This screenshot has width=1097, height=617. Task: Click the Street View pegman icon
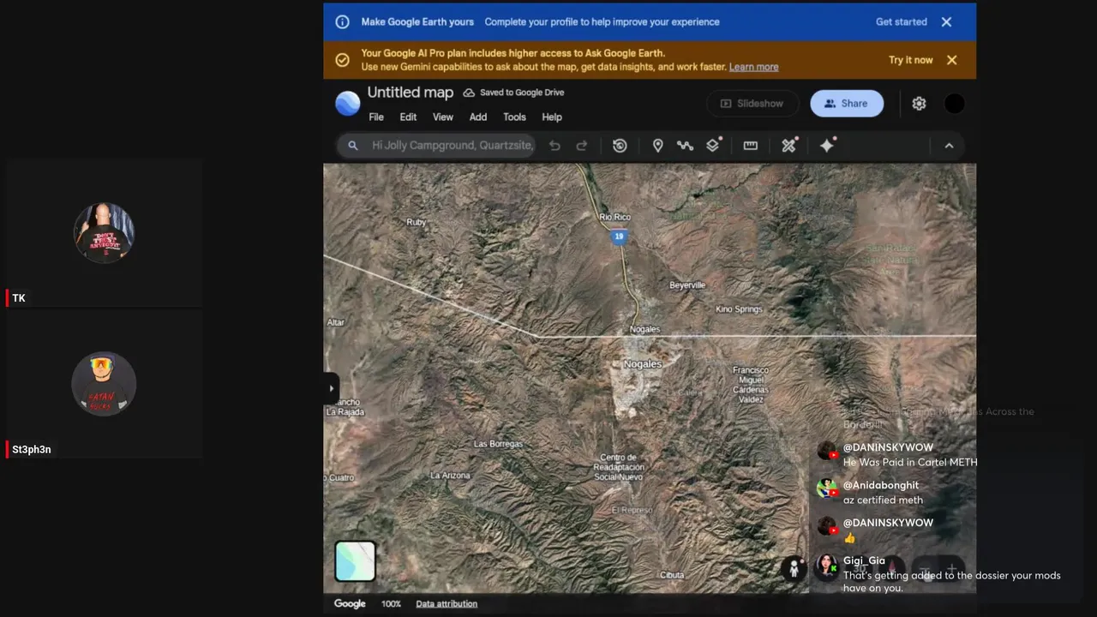pyautogui.click(x=794, y=567)
